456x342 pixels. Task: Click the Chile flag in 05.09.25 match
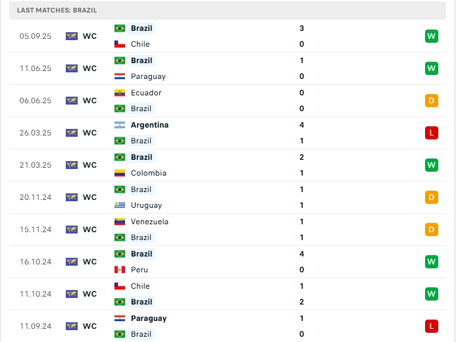point(120,44)
